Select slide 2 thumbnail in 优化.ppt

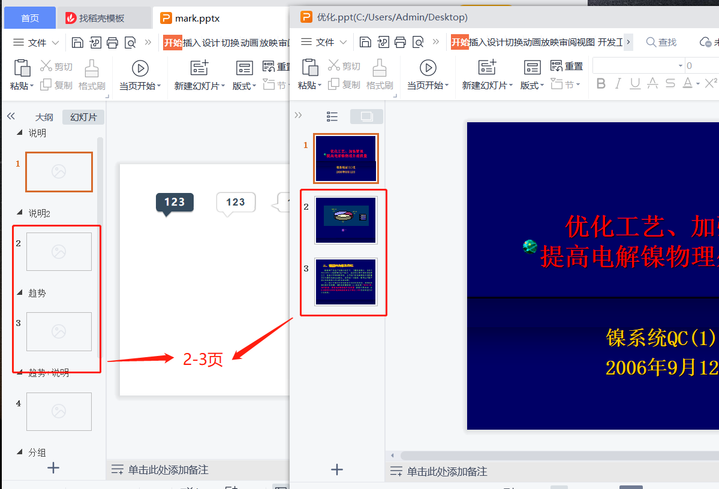[x=346, y=219]
